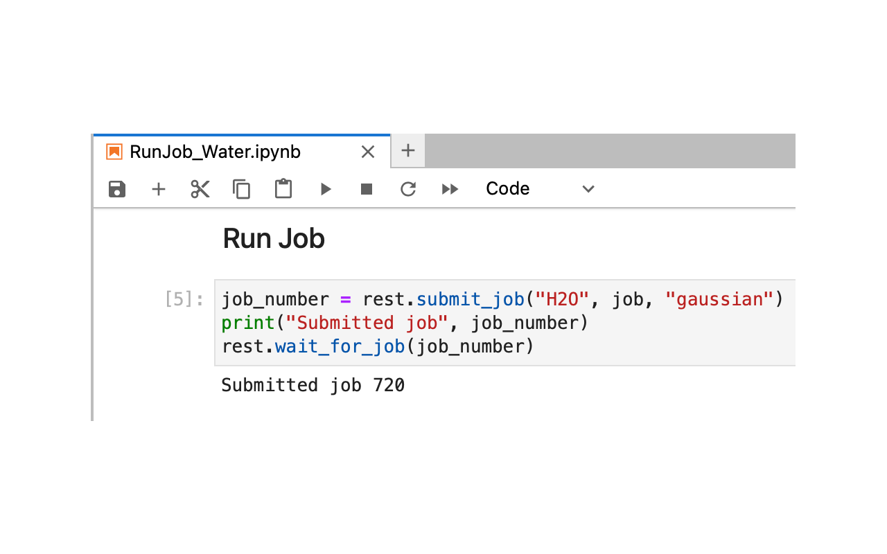This screenshot has height=554, width=887.
Task: Change cell type from Code
Action: (x=507, y=188)
